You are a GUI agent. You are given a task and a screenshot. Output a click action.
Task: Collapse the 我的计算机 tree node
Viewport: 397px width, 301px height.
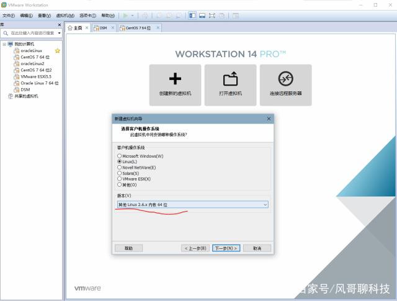pos(4,45)
